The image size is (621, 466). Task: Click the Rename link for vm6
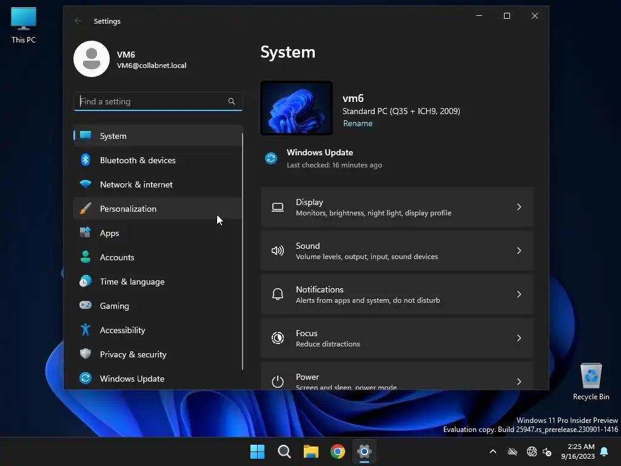pyautogui.click(x=358, y=123)
